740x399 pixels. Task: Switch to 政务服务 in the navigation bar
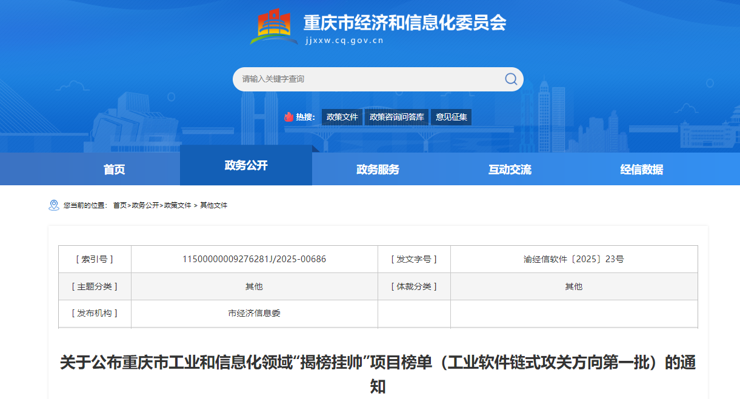(378, 170)
